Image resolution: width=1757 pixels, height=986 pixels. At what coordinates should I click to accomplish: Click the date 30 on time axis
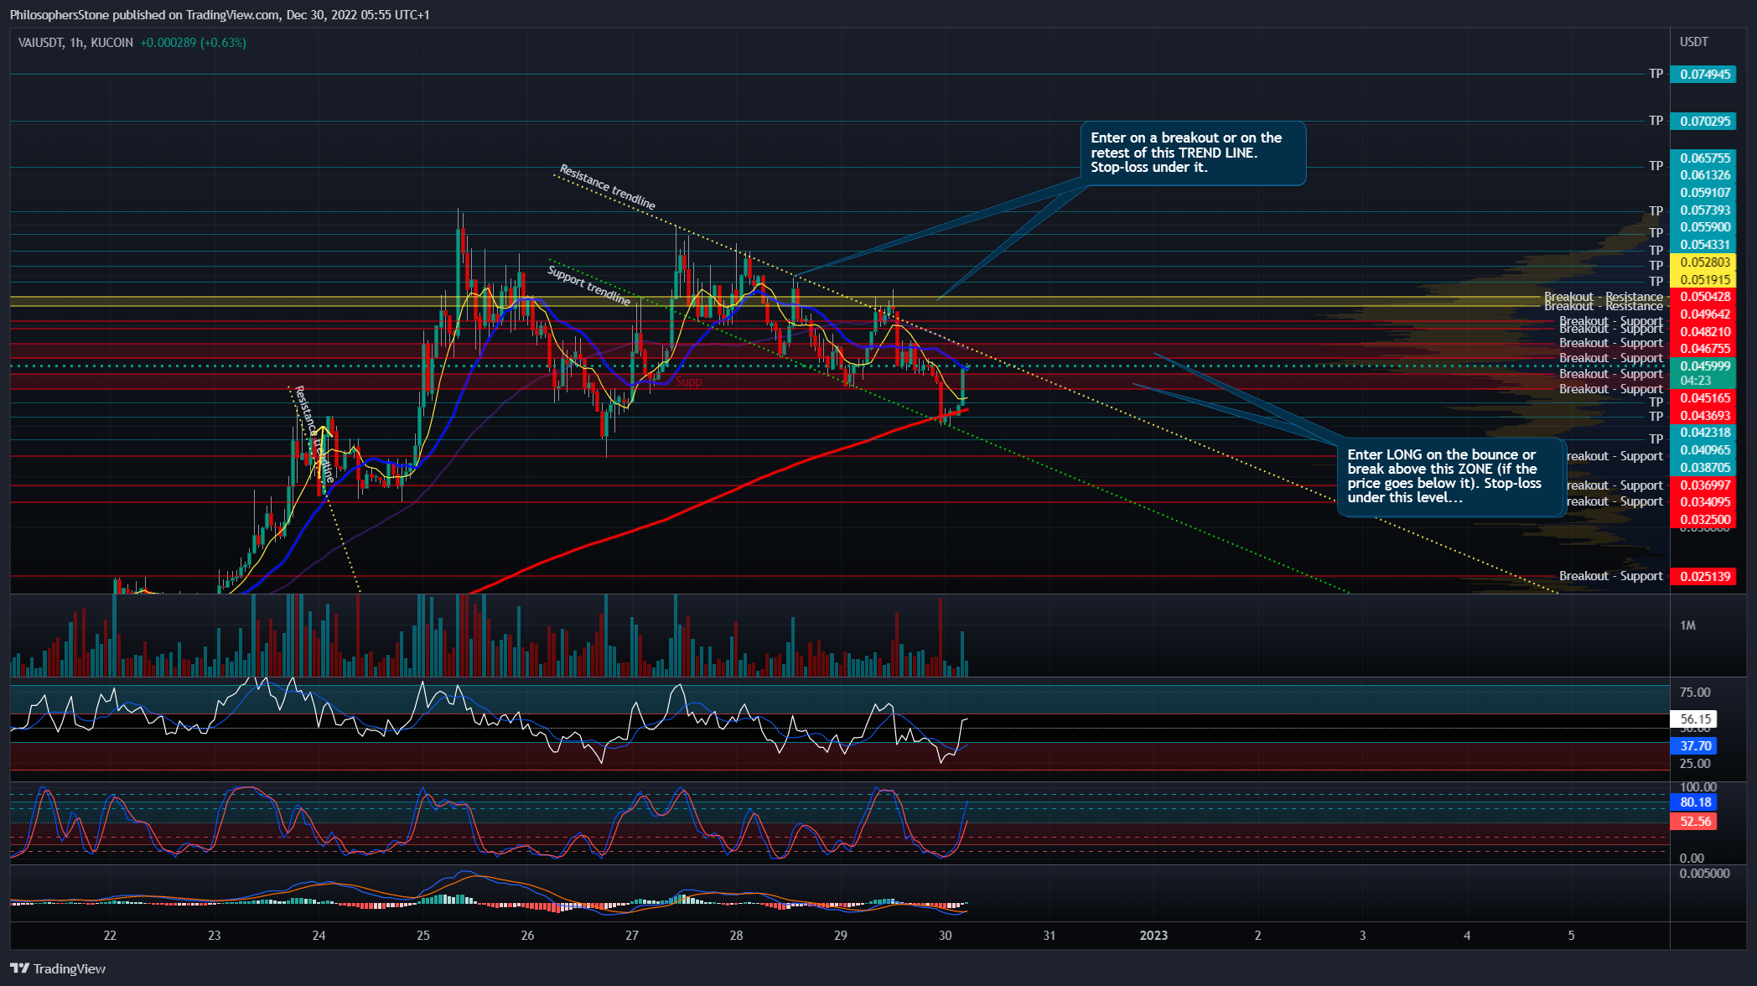945,936
